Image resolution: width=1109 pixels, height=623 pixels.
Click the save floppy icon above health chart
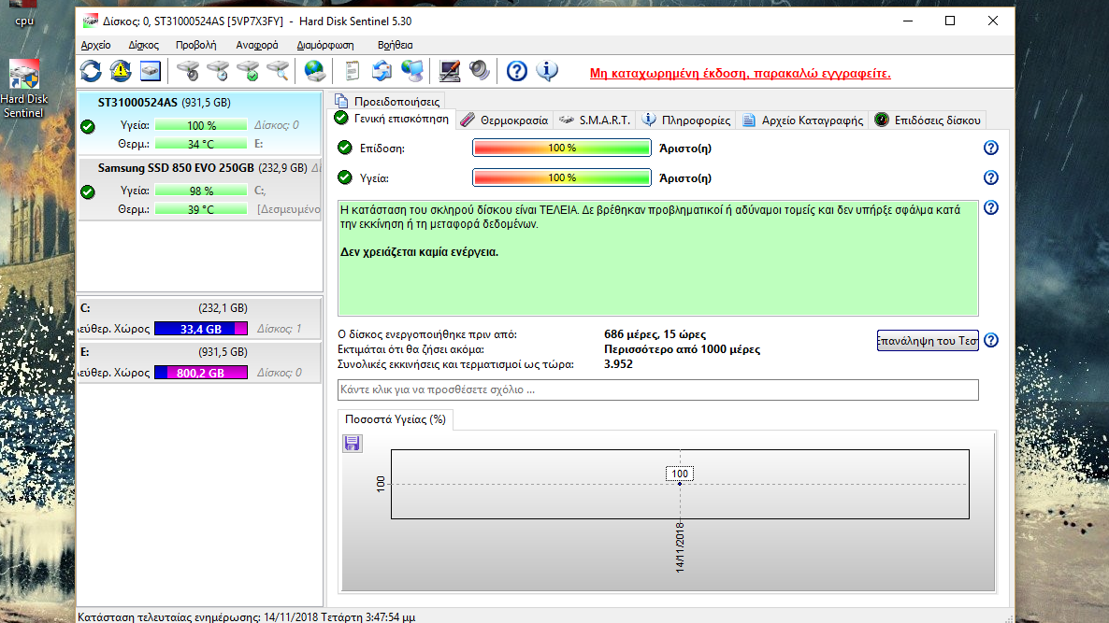click(353, 444)
